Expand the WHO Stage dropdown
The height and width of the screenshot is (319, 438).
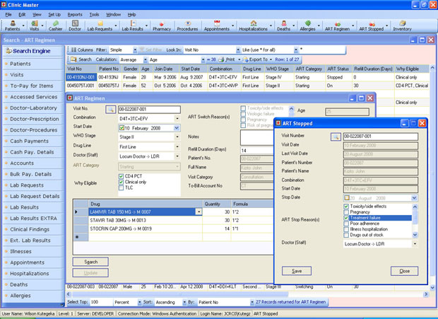coord(177,137)
